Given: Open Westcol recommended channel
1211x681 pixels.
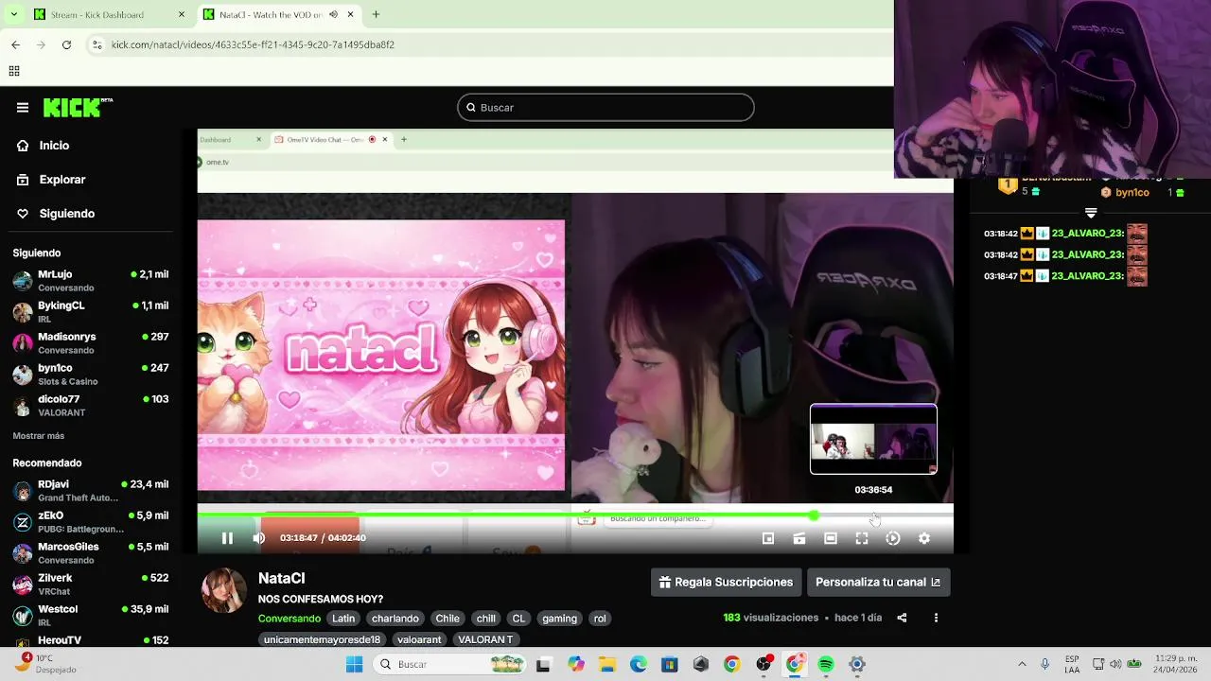Looking at the screenshot, I should tap(91, 616).
